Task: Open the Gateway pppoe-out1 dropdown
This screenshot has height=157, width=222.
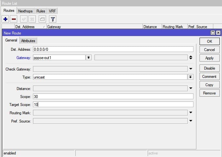Action: pos(88,57)
